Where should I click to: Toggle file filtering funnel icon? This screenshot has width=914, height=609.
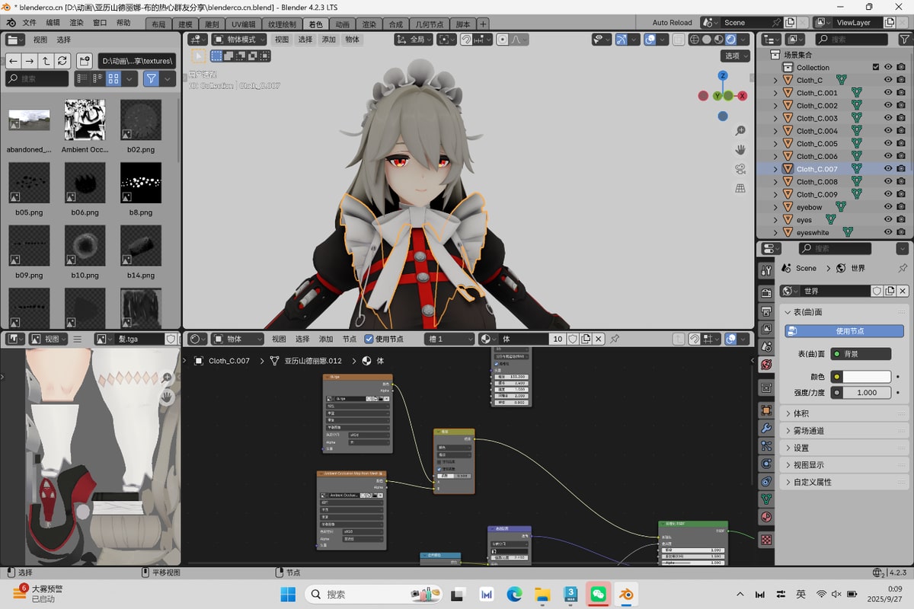point(152,78)
